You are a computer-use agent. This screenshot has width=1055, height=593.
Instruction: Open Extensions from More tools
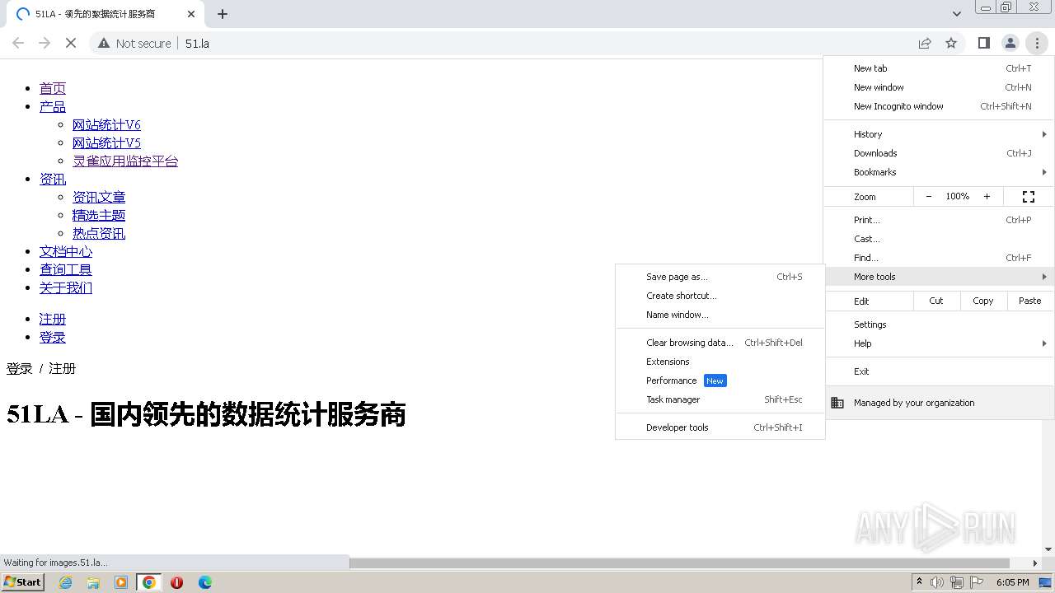720,362
